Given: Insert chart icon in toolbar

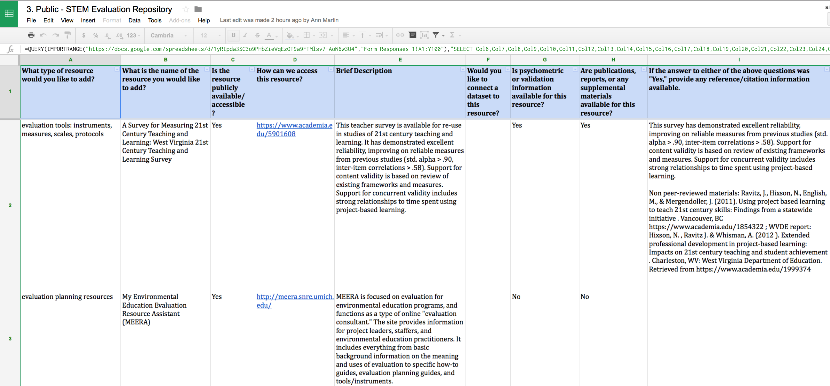Looking at the screenshot, I should [x=424, y=35].
